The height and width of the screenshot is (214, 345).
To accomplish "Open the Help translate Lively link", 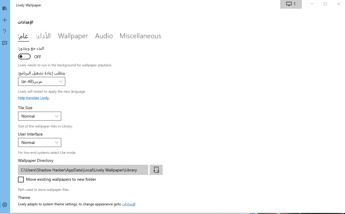I will [34, 98].
